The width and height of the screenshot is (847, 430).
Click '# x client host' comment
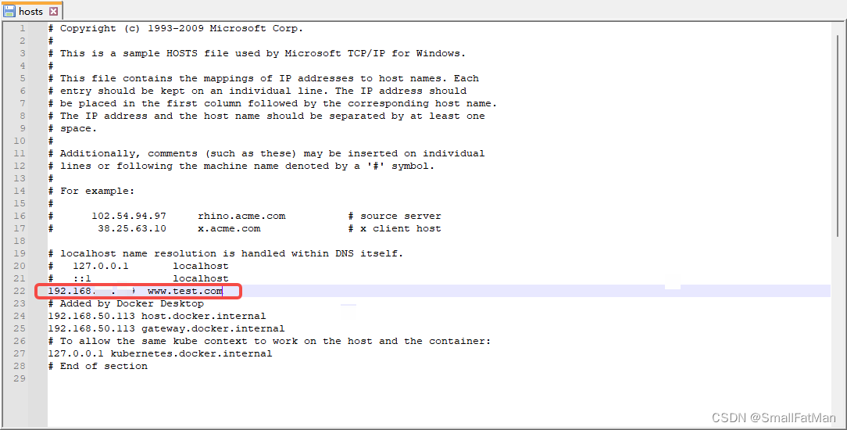tap(395, 228)
